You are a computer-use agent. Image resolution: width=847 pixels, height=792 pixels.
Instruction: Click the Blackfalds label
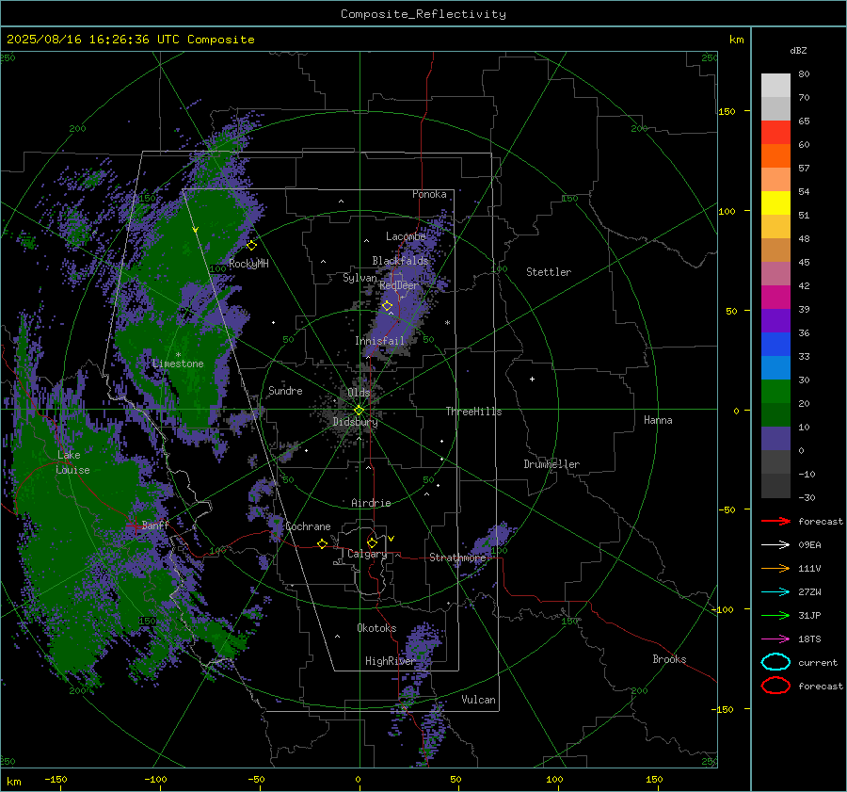pos(400,261)
